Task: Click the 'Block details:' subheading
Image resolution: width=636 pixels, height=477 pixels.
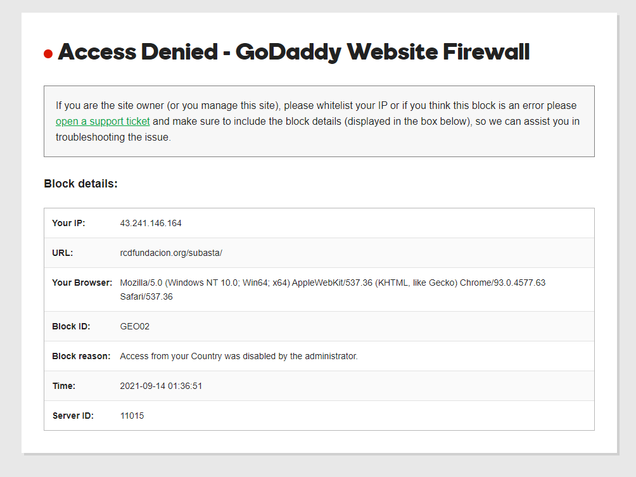Action: pyautogui.click(x=80, y=184)
